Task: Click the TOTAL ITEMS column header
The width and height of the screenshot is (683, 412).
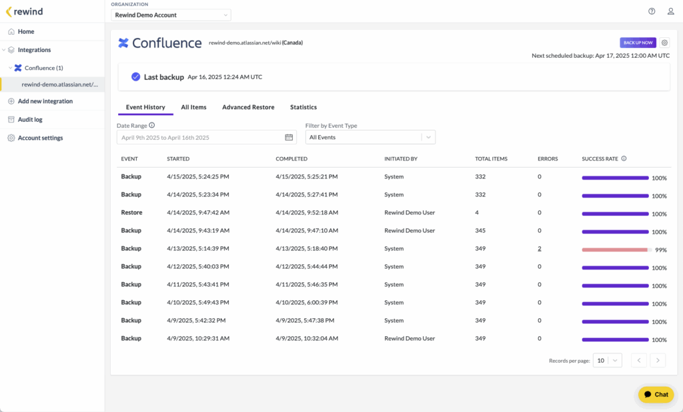Action: pos(491,159)
